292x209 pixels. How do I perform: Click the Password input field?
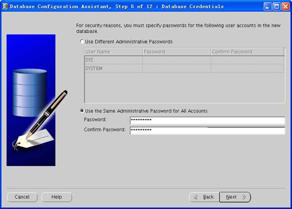point(208,120)
